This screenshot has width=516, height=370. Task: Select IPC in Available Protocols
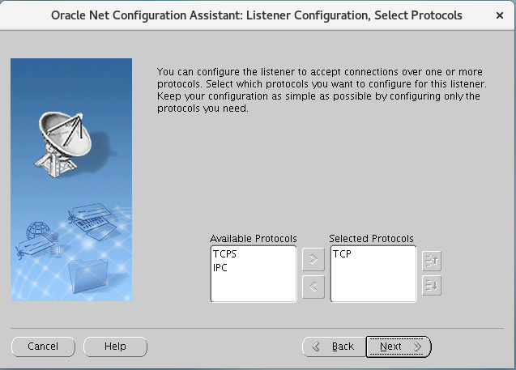(220, 268)
